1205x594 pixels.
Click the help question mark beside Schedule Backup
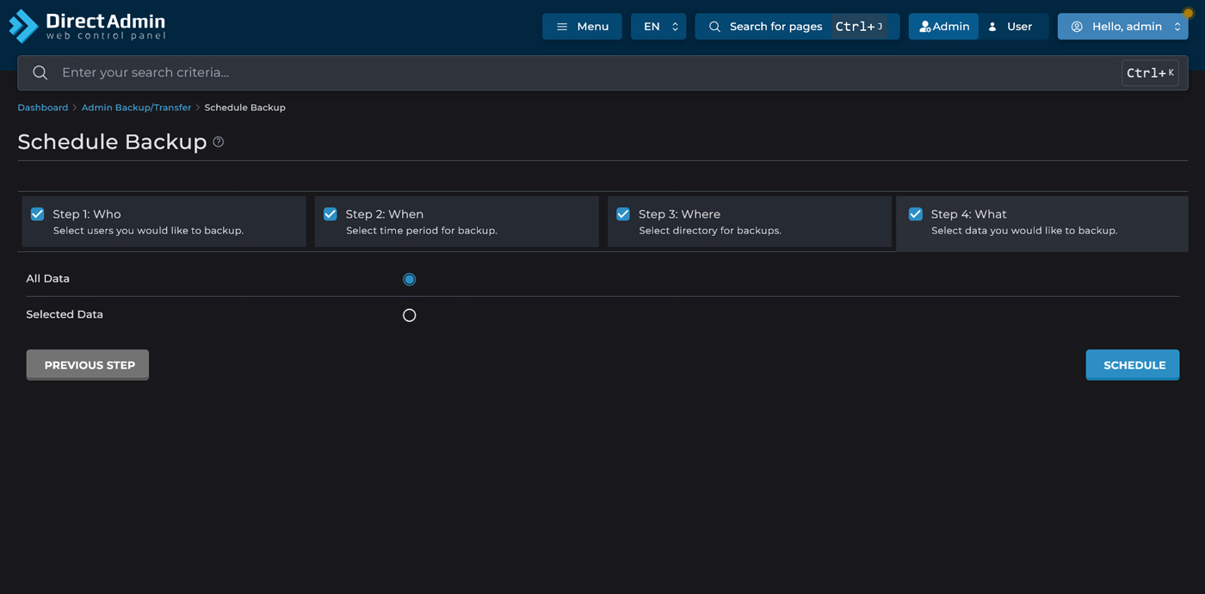coord(219,142)
